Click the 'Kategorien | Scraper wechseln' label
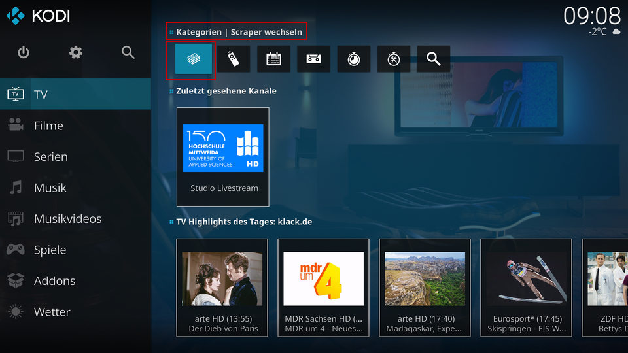 click(x=239, y=32)
